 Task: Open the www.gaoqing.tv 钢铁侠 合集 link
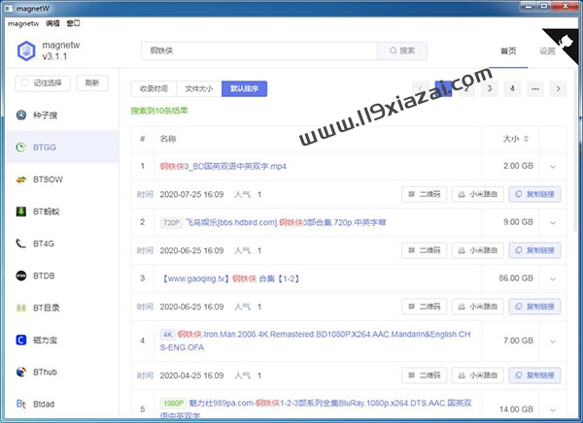tap(230, 278)
